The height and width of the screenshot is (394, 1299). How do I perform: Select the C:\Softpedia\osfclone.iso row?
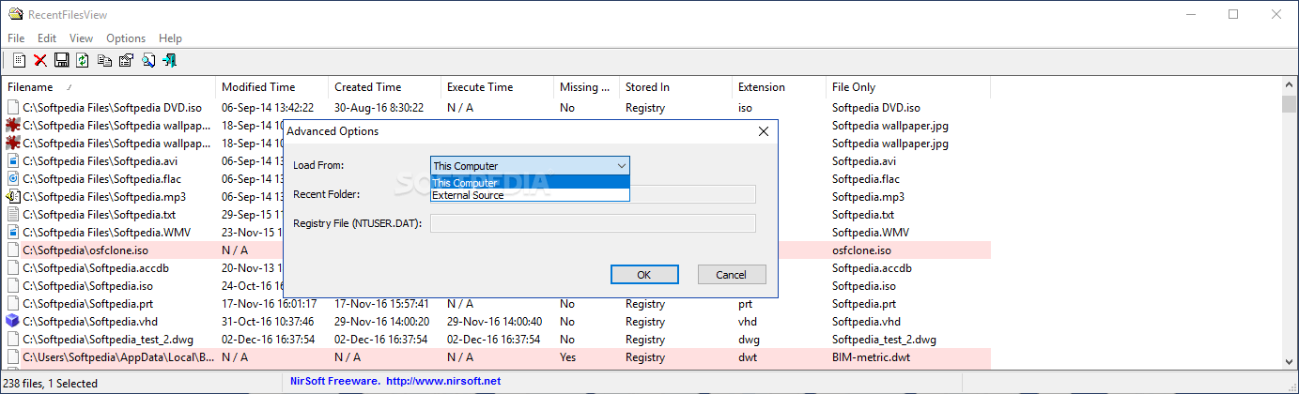[496, 250]
